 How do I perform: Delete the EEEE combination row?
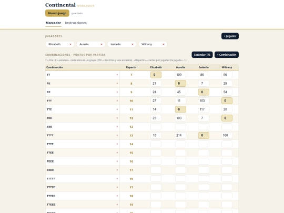pyautogui.click(x=117, y=170)
